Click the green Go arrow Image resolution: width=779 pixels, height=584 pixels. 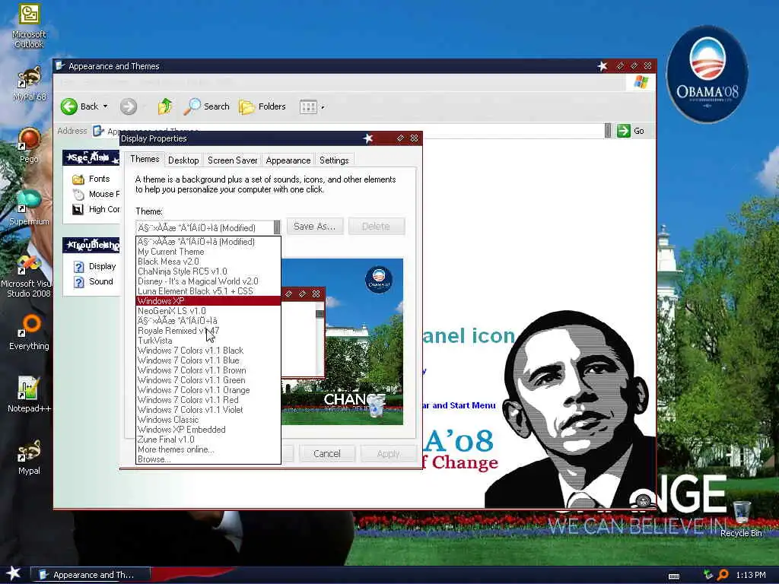click(x=624, y=131)
